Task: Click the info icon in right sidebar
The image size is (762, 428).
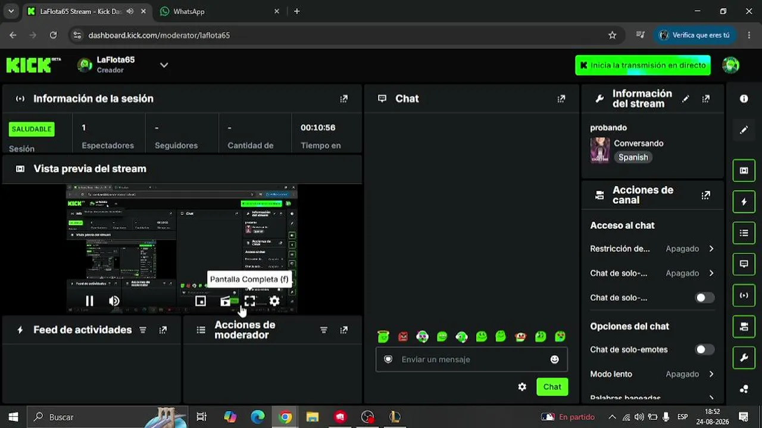Action: point(744,99)
